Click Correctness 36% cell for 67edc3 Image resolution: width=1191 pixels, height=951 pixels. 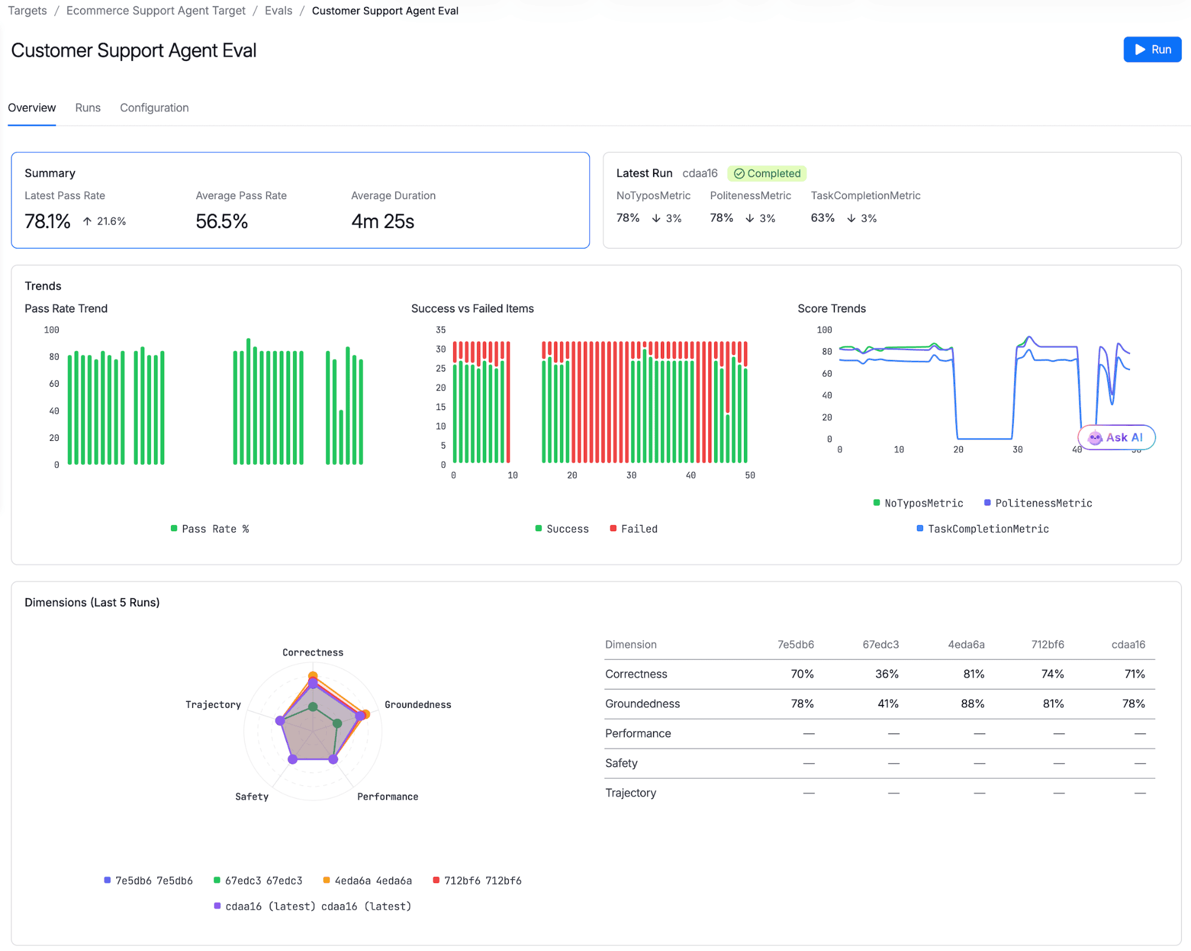pos(887,674)
